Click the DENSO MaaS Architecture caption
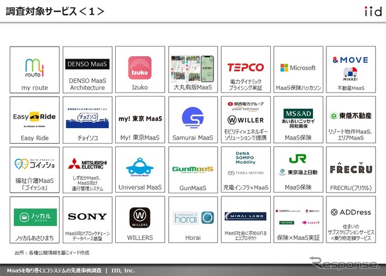386x276 pixels. click(x=87, y=85)
